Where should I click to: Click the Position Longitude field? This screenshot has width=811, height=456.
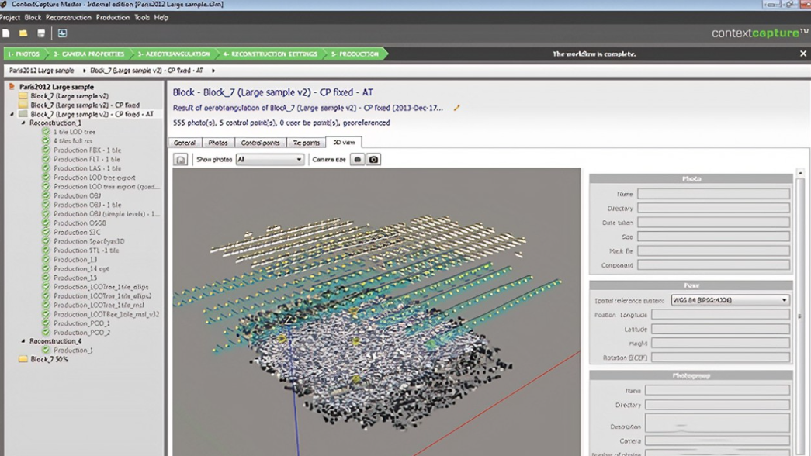tap(720, 314)
